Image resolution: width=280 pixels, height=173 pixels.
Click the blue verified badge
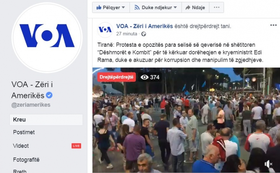point(49,95)
